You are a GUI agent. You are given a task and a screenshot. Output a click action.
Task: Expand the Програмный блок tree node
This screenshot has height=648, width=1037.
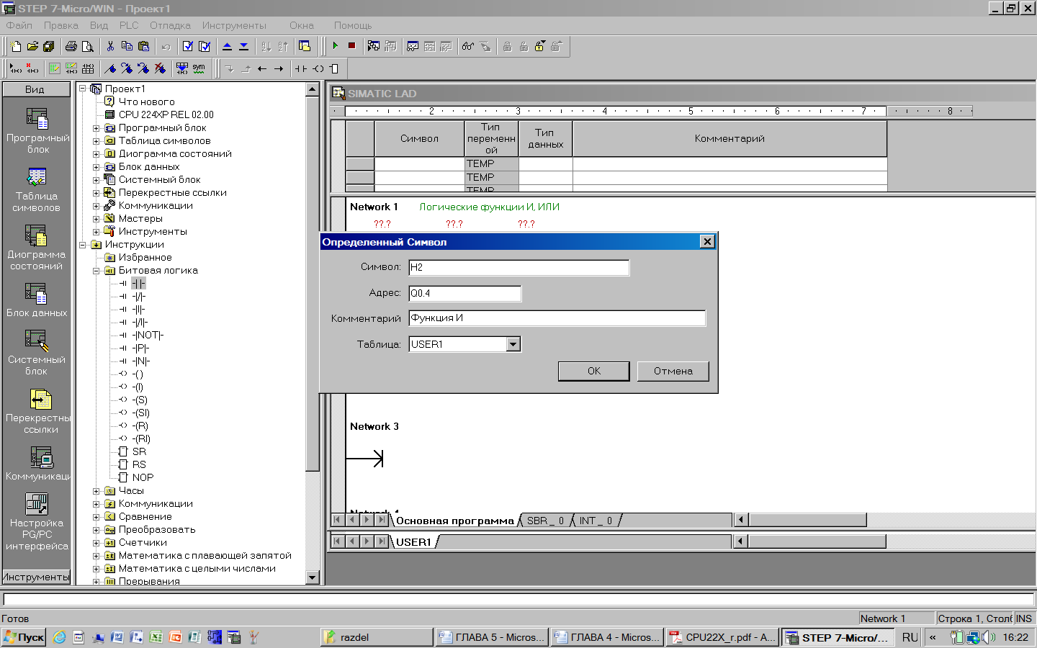(96, 128)
